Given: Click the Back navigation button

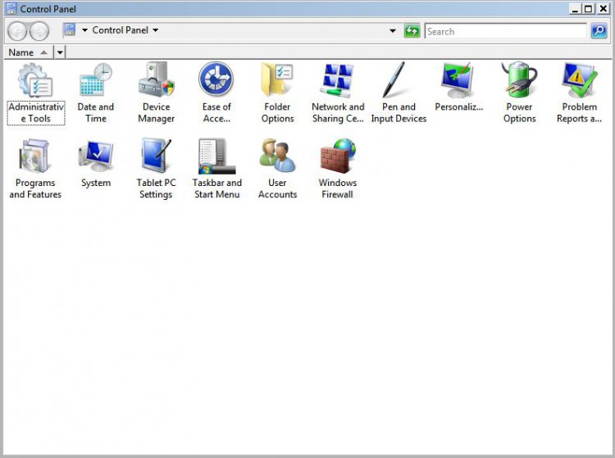Looking at the screenshot, I should point(17,31).
